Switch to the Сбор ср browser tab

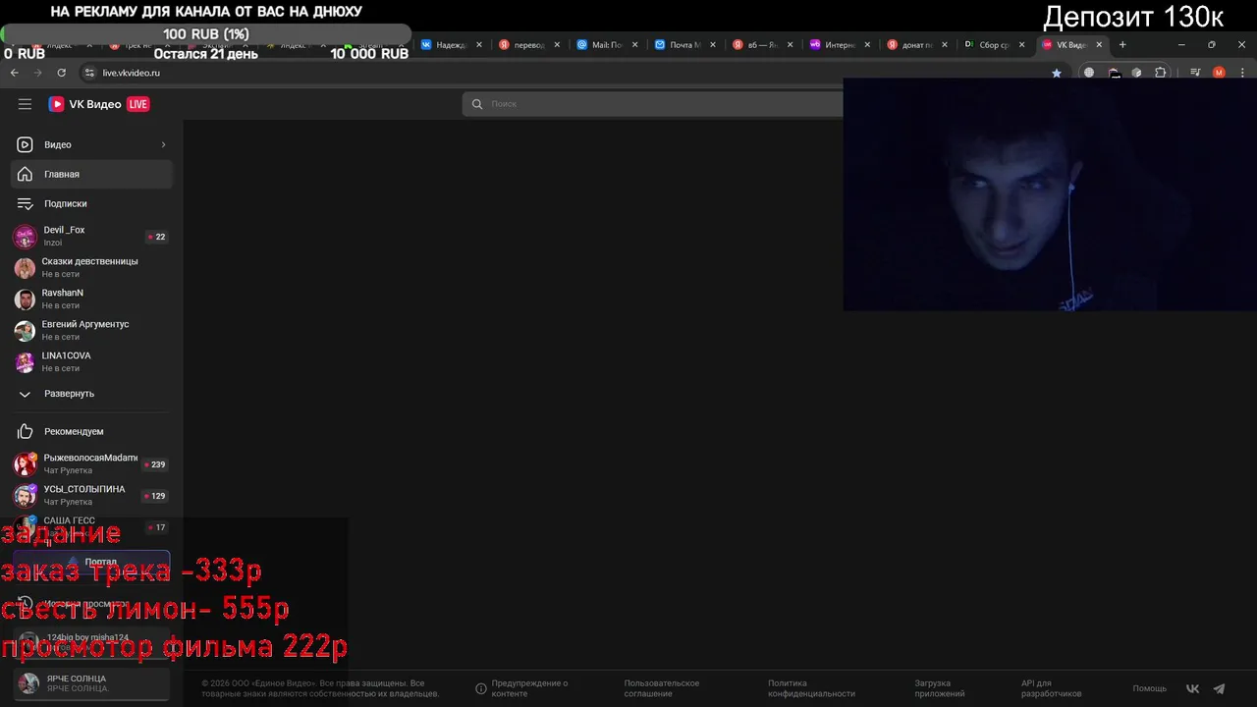[995, 45]
